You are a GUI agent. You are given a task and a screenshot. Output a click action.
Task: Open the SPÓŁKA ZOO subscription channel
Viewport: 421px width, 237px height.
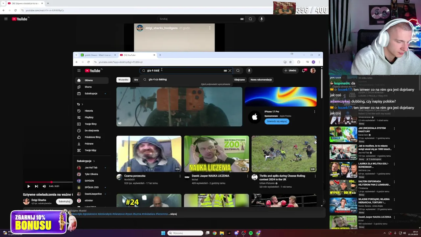(x=91, y=187)
